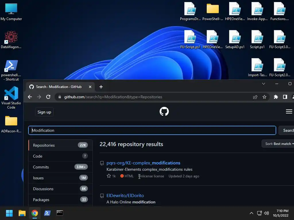Launch Visual Studio Code from desktop

point(11,98)
